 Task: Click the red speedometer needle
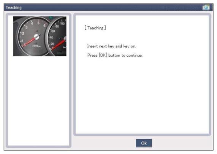coord(59,44)
